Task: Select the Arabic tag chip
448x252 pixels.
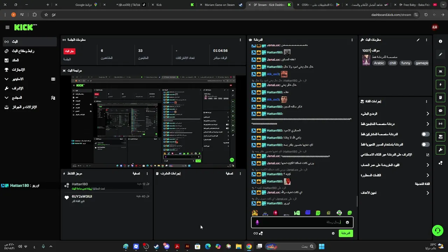Action: [x=379, y=63]
